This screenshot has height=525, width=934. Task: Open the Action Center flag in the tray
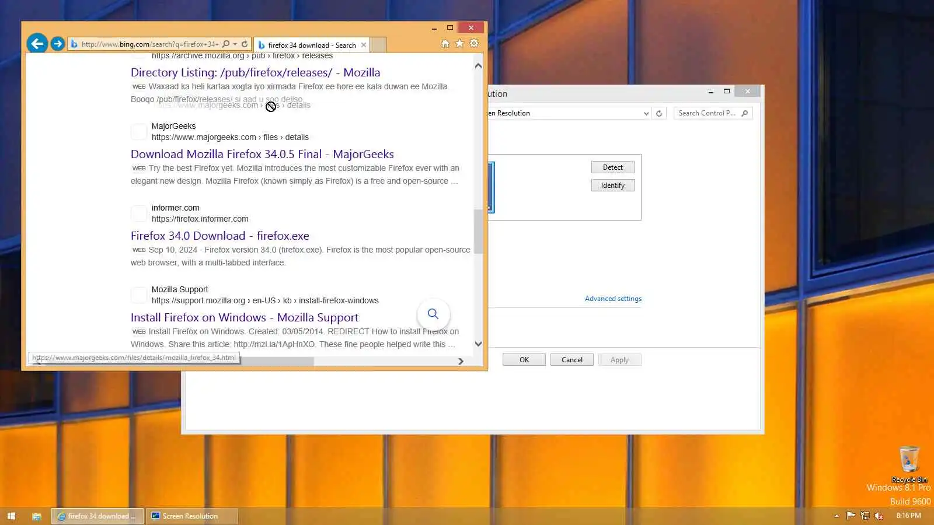pyautogui.click(x=851, y=516)
